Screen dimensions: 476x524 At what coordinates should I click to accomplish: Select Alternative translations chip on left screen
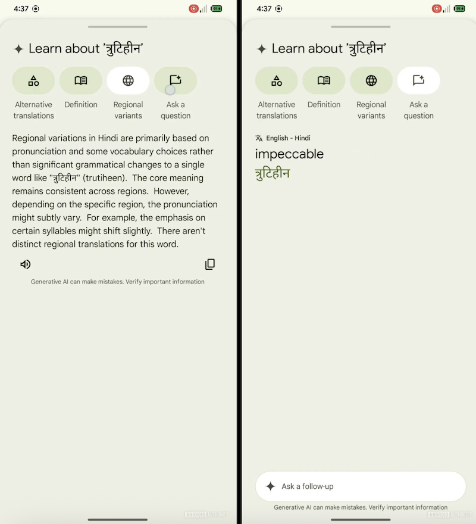point(33,81)
